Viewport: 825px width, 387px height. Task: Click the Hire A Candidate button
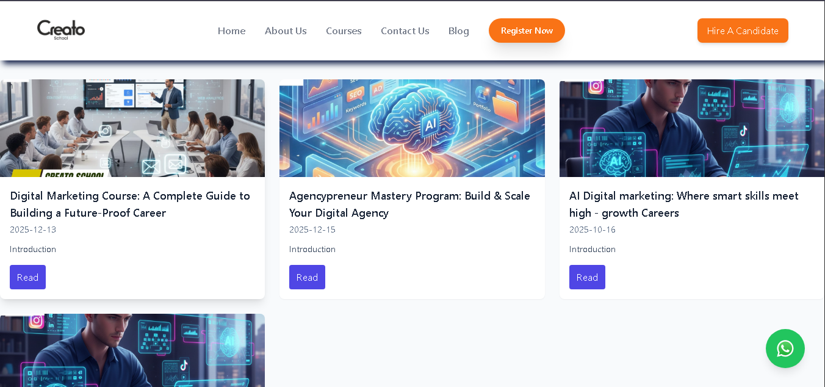pyautogui.click(x=743, y=31)
